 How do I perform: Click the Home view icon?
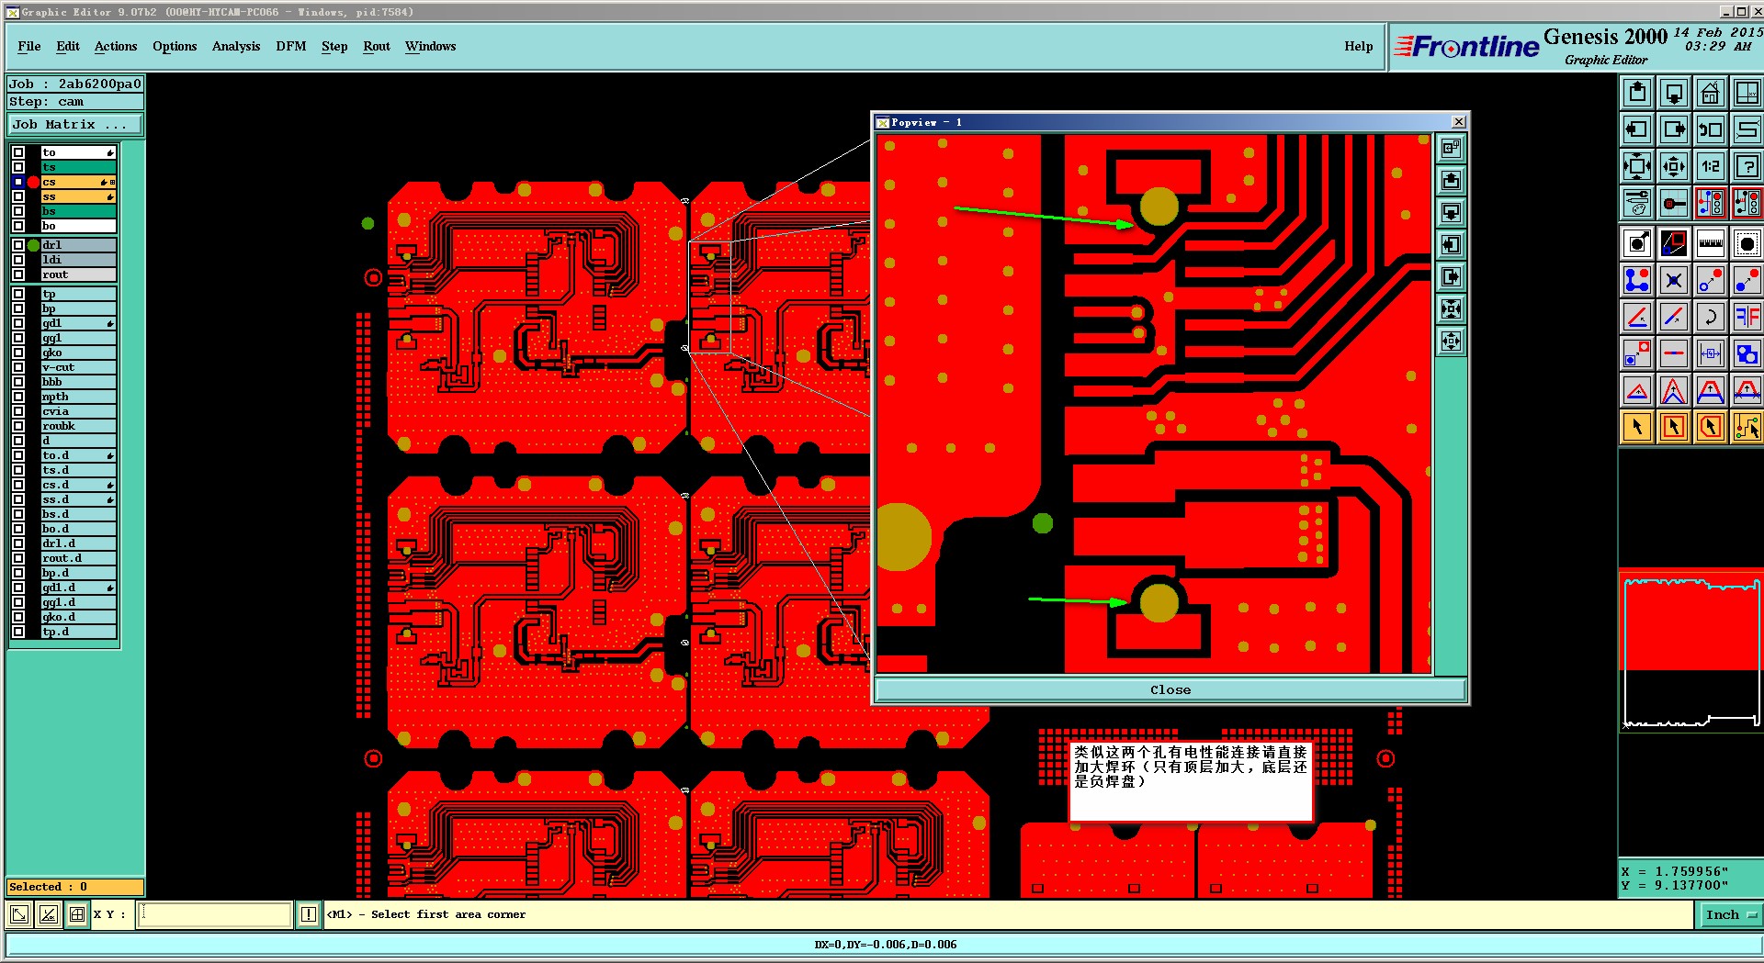point(1710,93)
